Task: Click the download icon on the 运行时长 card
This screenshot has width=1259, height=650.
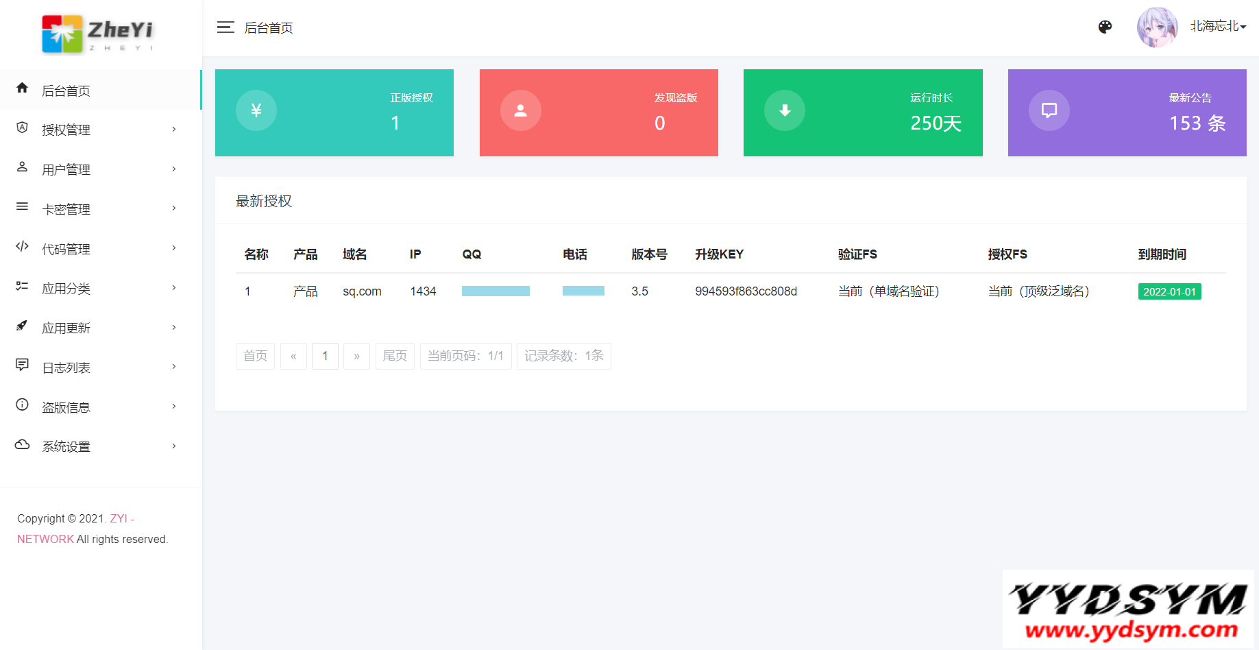Action: click(785, 110)
